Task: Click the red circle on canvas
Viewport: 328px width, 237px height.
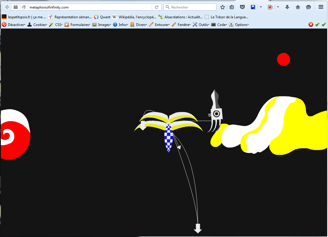Action: pyautogui.click(x=283, y=59)
